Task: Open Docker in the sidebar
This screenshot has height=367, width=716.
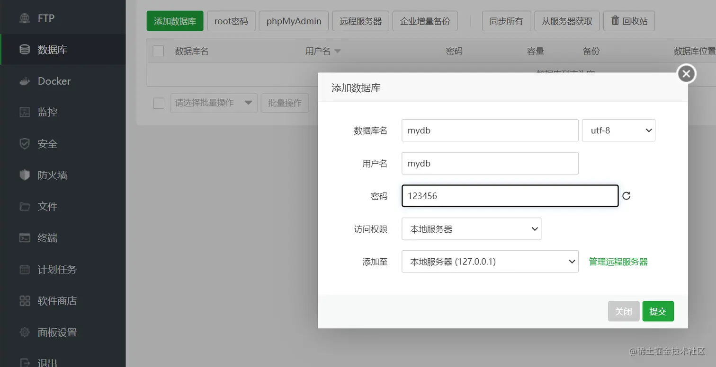Action: tap(63, 81)
